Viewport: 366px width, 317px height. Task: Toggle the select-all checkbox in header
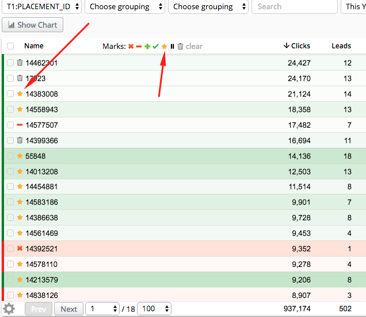coord(10,46)
